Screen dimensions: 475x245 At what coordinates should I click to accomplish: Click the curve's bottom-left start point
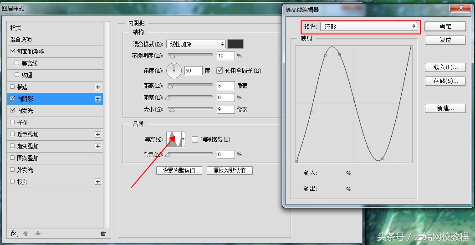tap(296, 161)
